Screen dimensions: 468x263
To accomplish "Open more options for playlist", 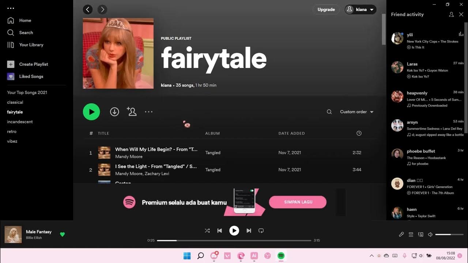I will [148, 112].
